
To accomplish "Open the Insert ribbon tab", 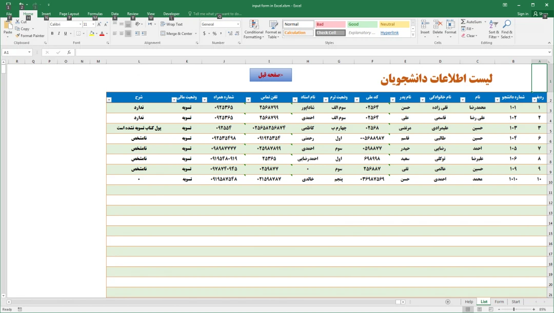I will tap(46, 14).
